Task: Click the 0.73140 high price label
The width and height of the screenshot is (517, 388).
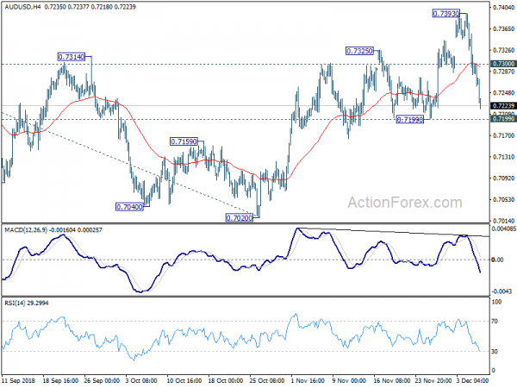Action: [x=74, y=56]
